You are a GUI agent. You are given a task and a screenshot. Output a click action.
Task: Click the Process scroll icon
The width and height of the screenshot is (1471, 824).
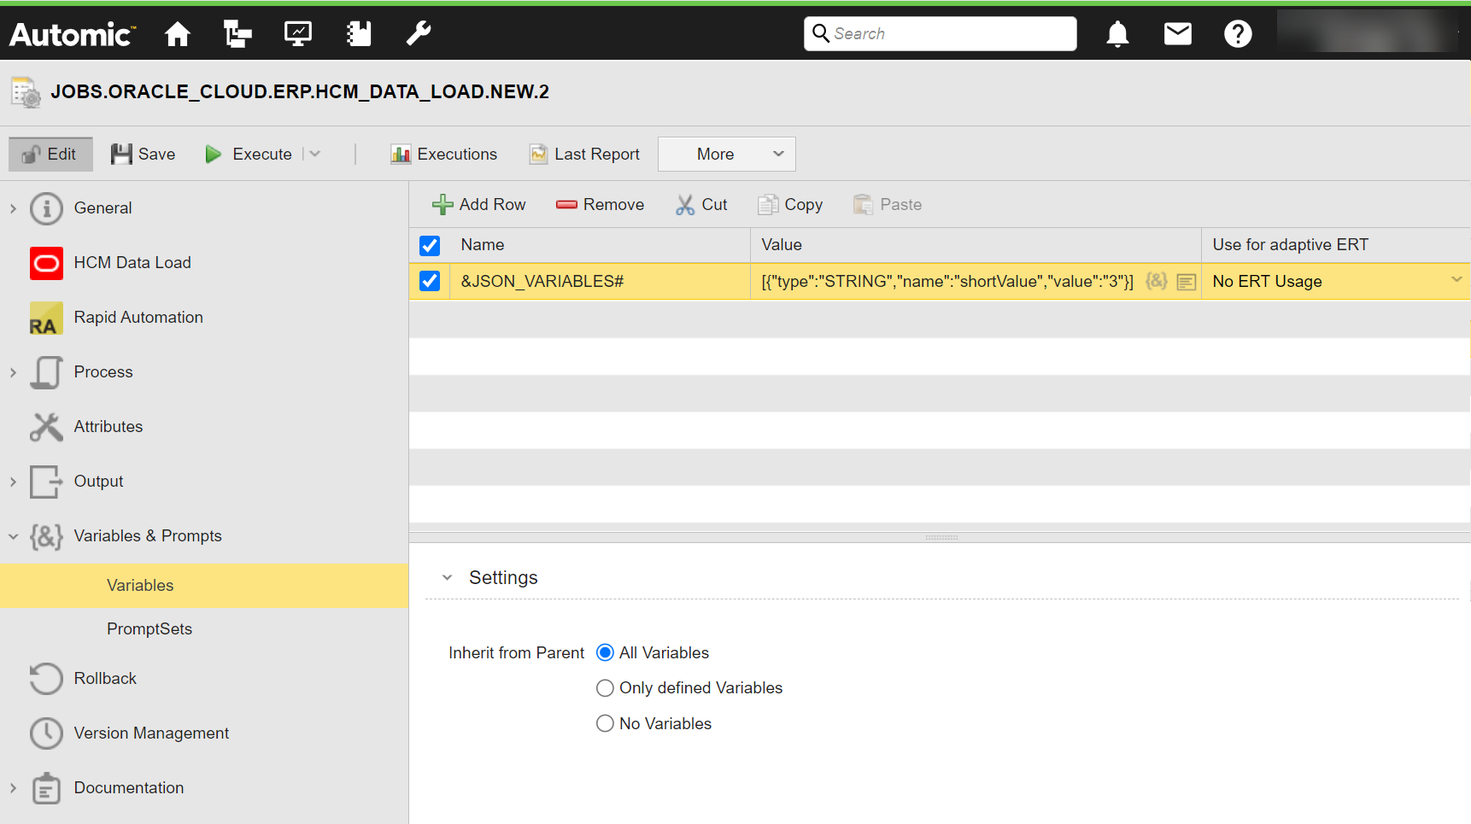tap(46, 372)
